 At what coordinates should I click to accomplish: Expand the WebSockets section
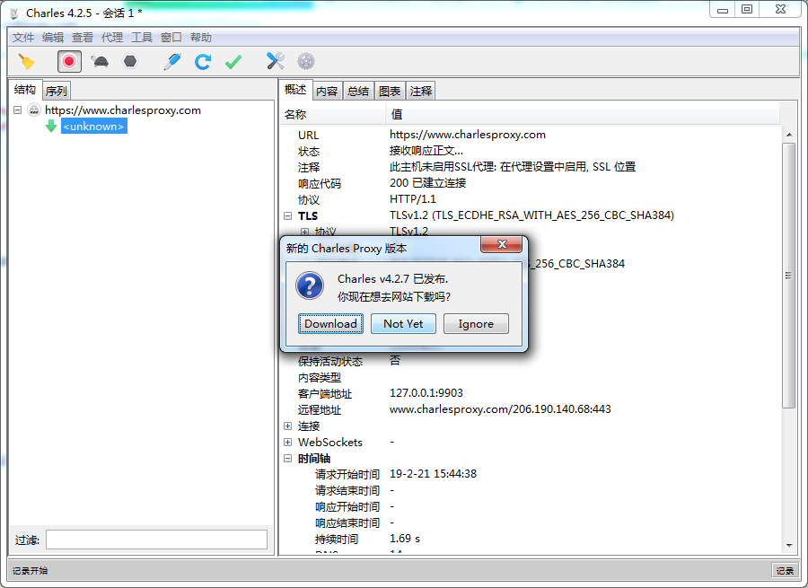[288, 443]
